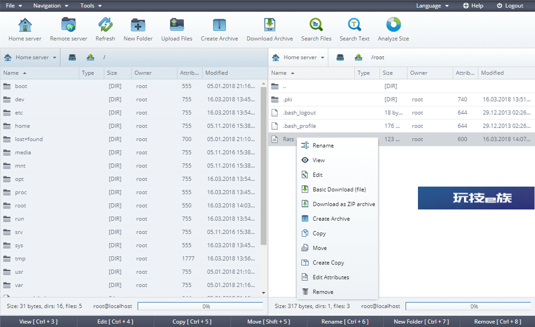Choose Edit Attributes in context menu
535x327 pixels.
pos(337,277)
